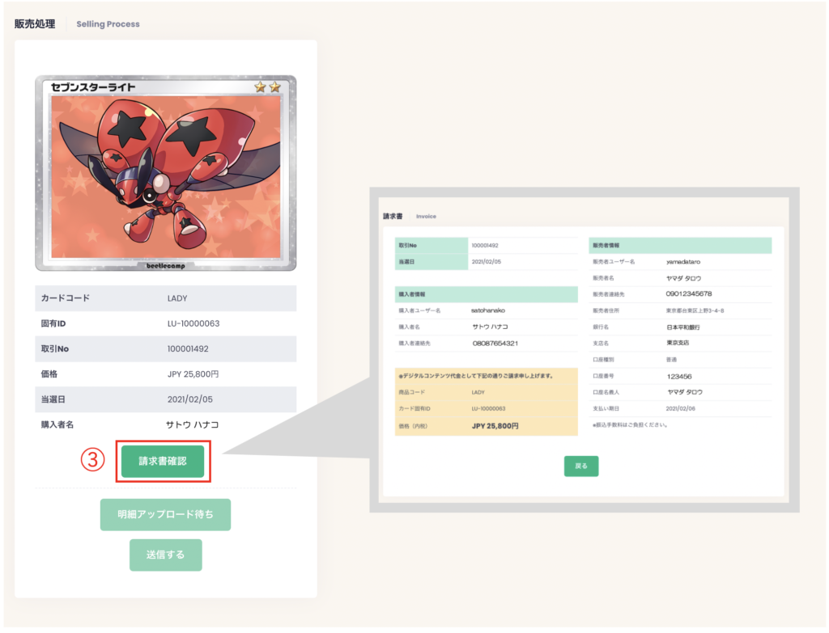Select the seller phone number 09012345678
The width and height of the screenshot is (829, 633).
tap(689, 294)
